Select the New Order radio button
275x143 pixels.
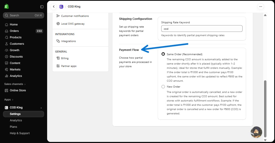coord(163,87)
